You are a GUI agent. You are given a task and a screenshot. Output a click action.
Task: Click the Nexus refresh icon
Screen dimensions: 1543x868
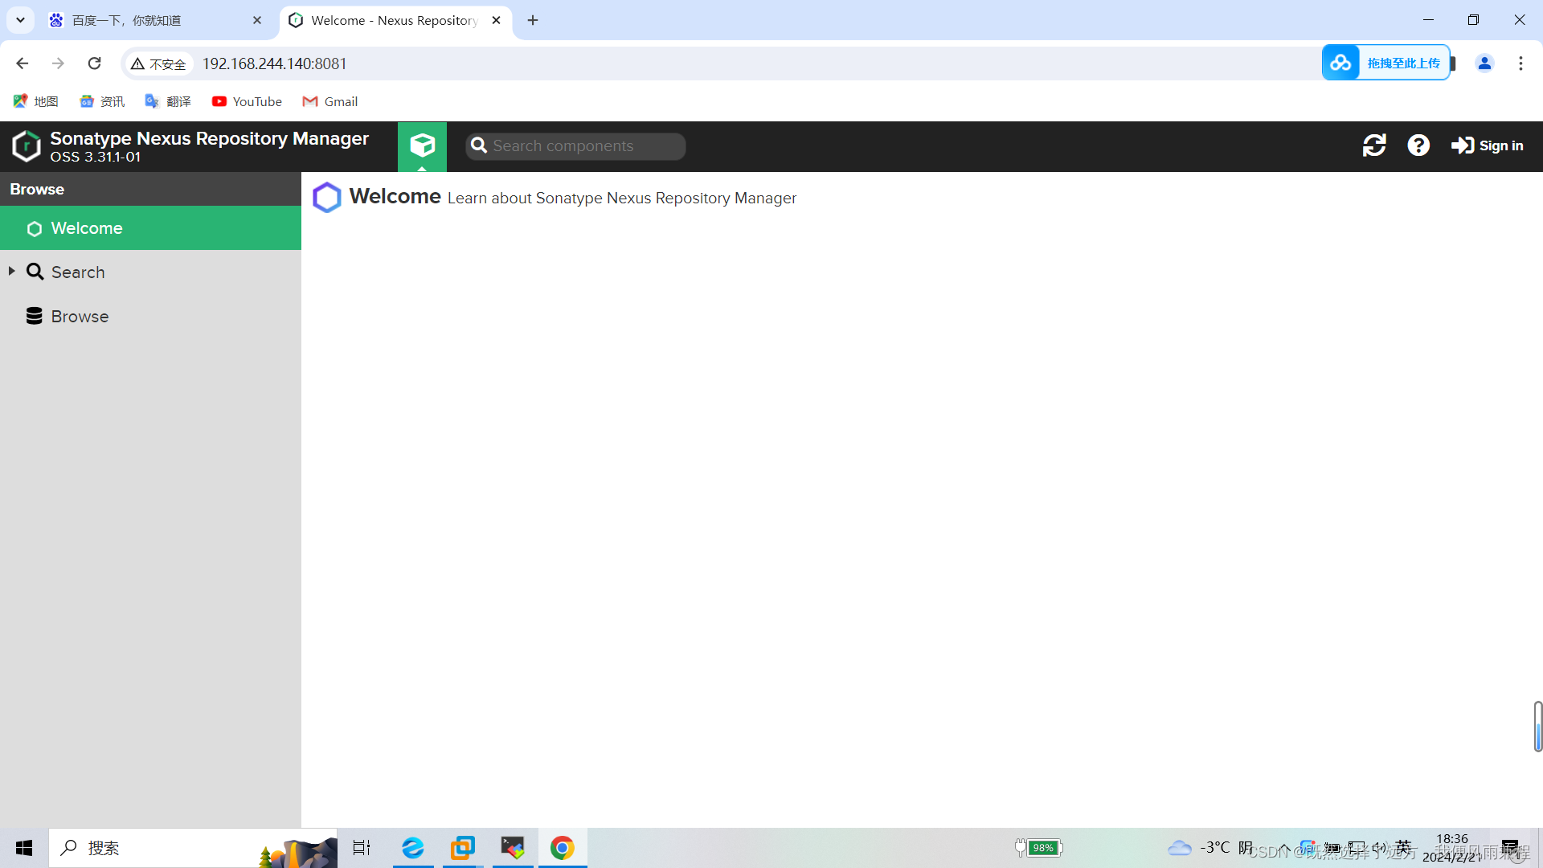[1374, 145]
